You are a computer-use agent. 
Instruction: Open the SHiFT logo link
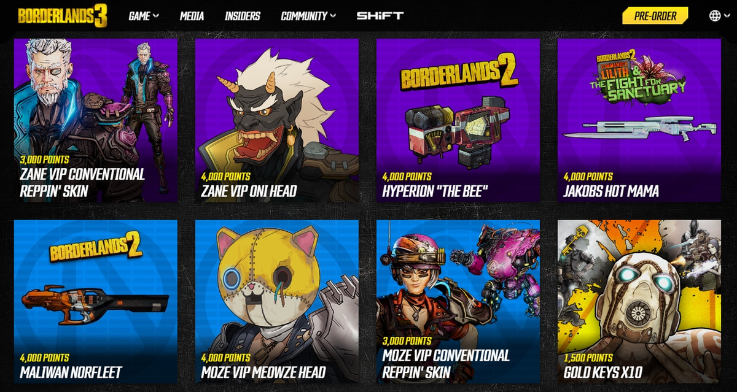[380, 16]
